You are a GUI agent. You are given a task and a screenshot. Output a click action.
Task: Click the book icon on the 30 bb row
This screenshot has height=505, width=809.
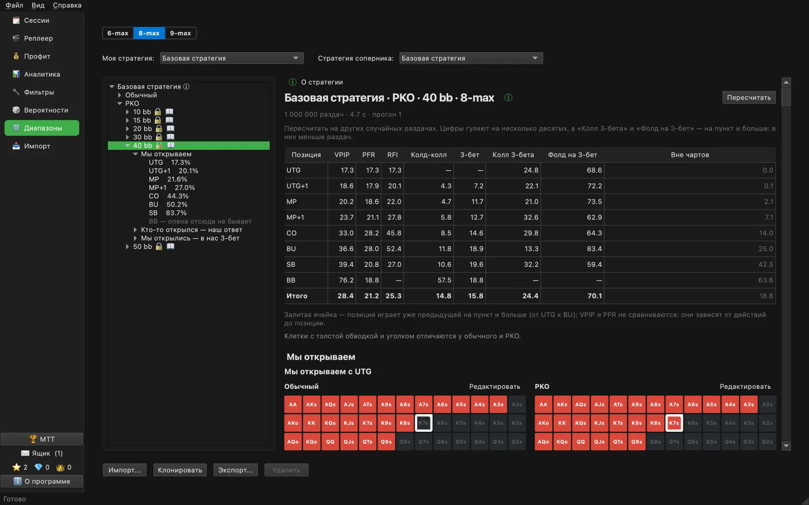(x=170, y=137)
